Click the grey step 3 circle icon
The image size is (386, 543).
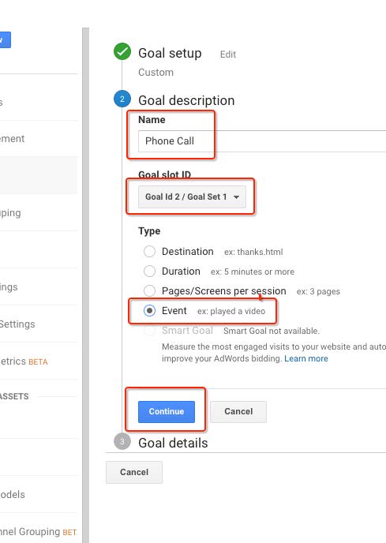122,441
